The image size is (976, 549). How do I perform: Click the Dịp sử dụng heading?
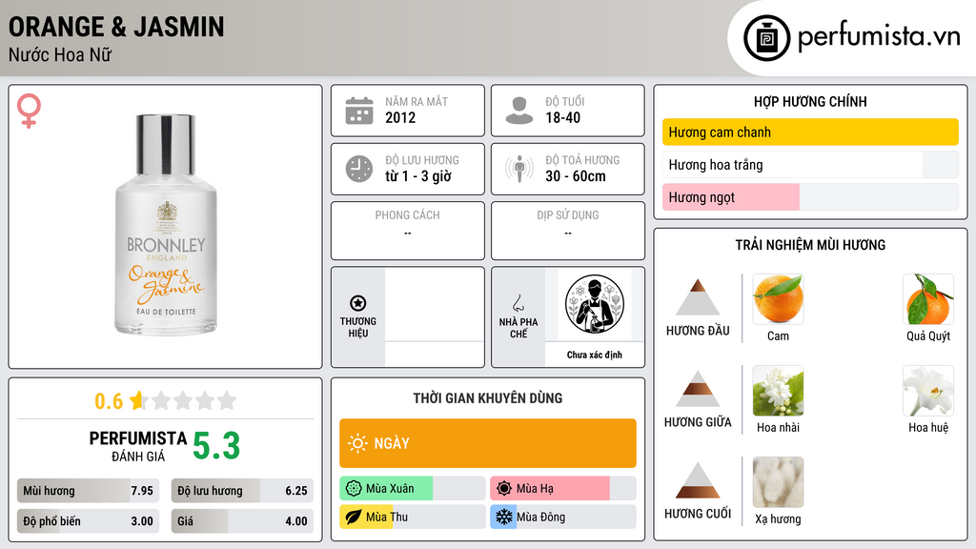coord(568,214)
